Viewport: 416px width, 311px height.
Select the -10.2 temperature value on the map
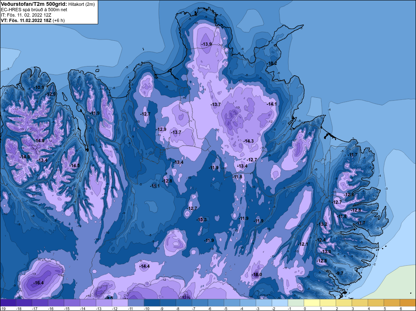pos(272,63)
